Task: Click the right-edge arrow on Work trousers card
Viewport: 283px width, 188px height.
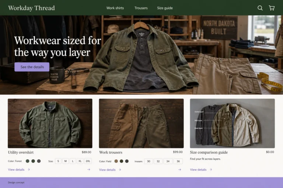Action: (180, 170)
